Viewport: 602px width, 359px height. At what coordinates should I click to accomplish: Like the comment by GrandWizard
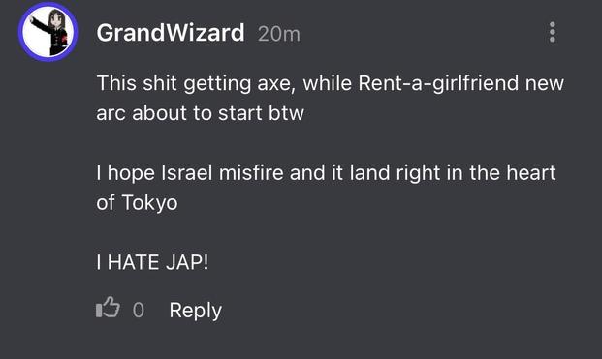click(108, 308)
